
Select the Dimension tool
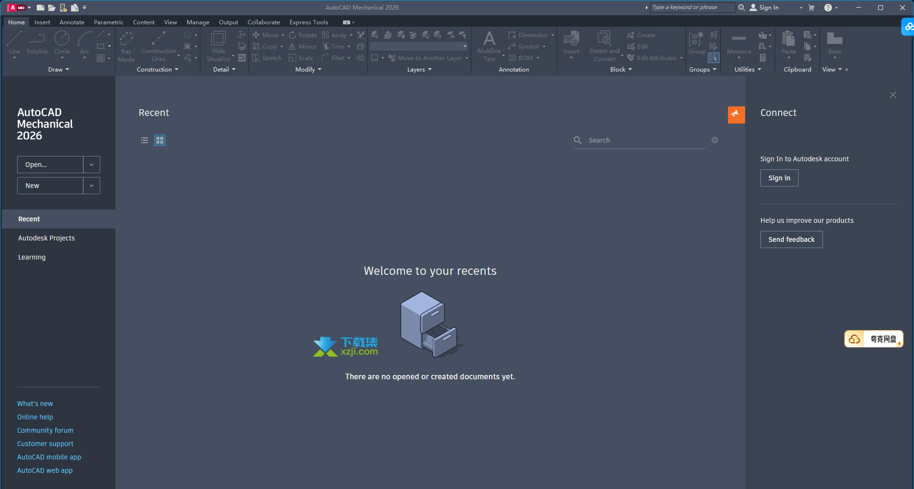(528, 35)
